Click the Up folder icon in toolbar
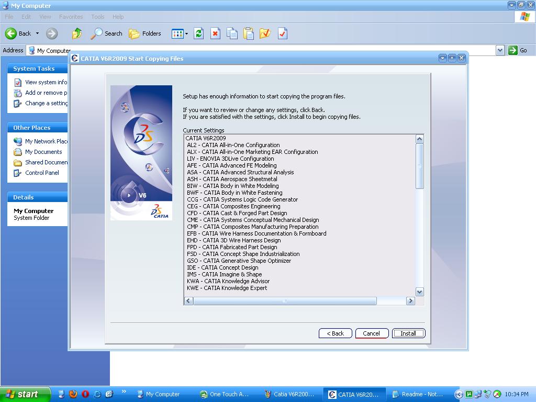 [x=76, y=33]
